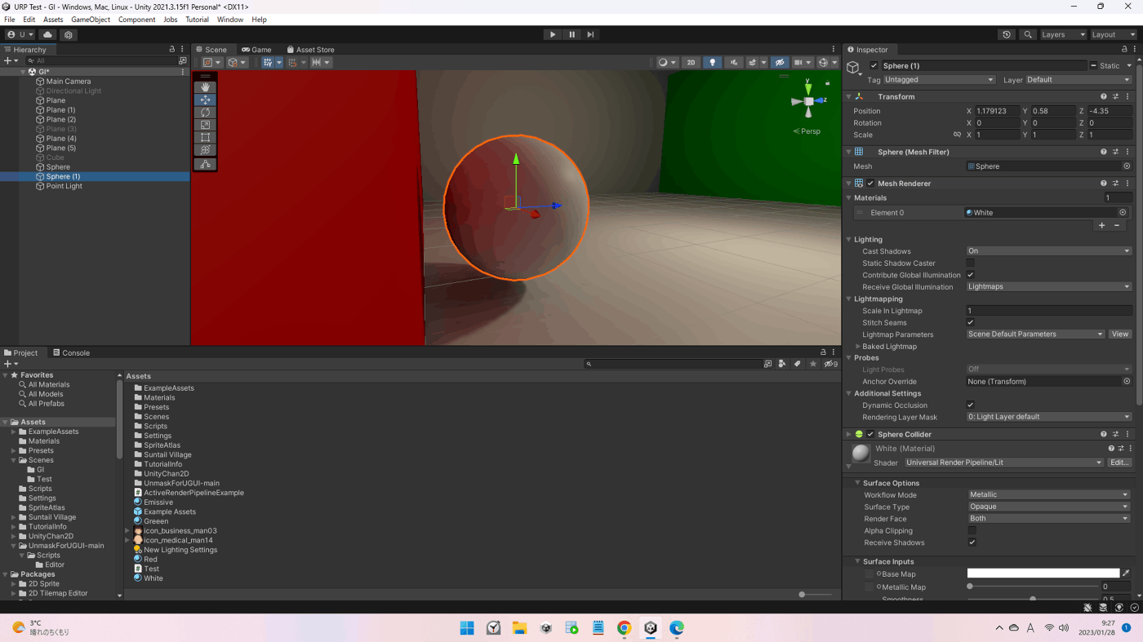Click search by label icon in Project panel
Image resolution: width=1143 pixels, height=642 pixels.
[x=798, y=364]
